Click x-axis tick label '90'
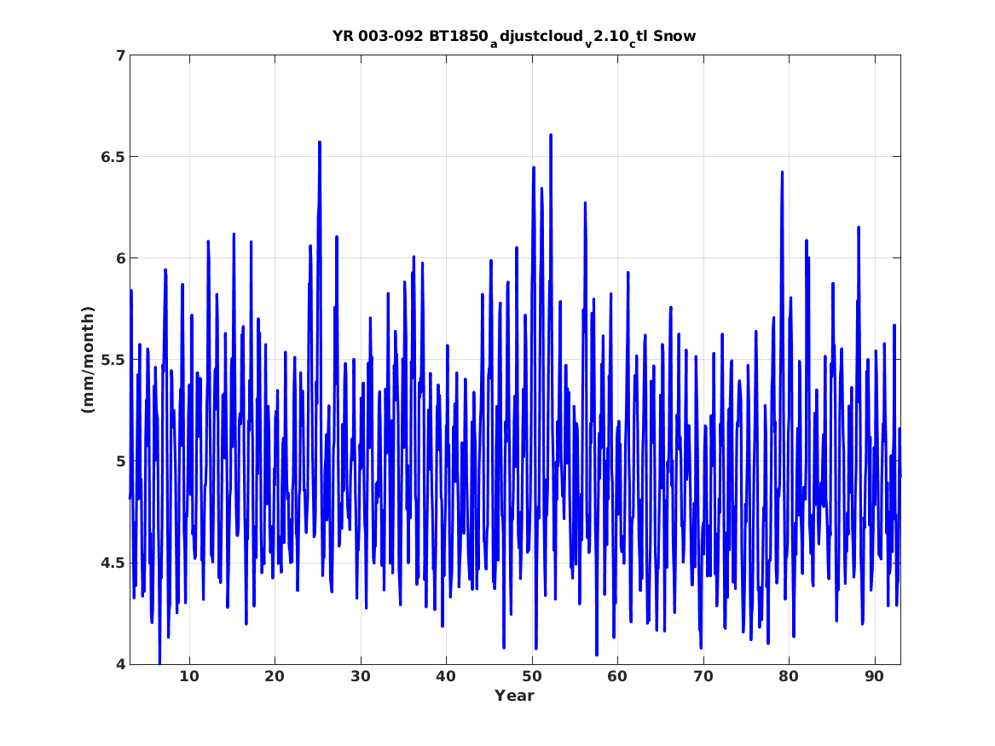The image size is (995, 746). coord(875,677)
